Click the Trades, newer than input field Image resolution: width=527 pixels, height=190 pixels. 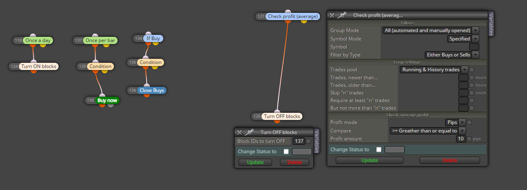pos(463,78)
